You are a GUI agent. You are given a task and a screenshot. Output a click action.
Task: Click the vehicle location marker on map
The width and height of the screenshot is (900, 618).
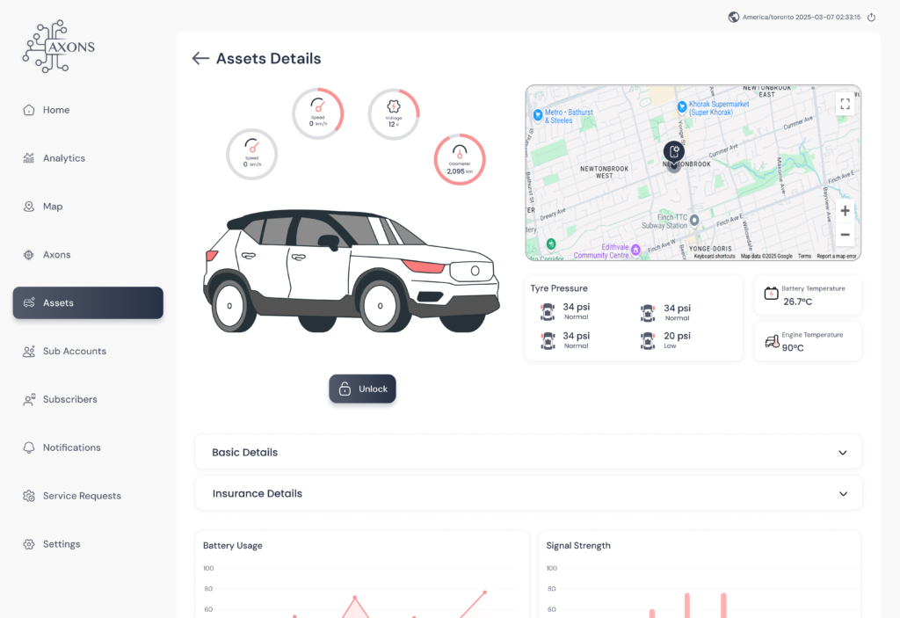[x=673, y=153]
